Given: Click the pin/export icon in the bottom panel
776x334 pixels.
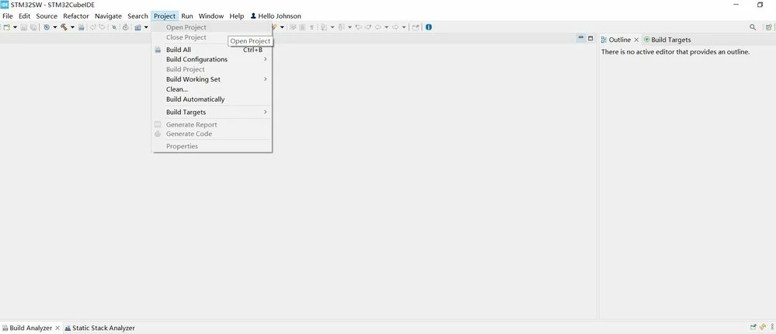Looking at the screenshot, I should point(753,327).
